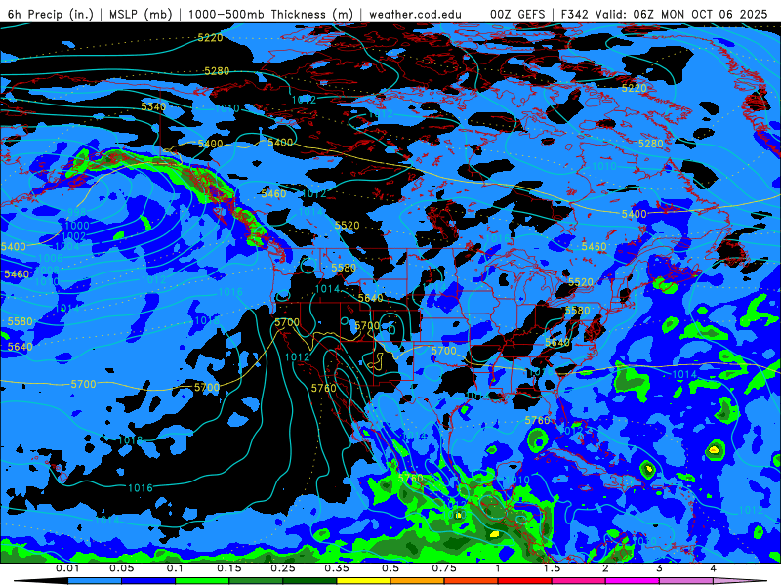The image size is (781, 586).
Task: Click the '00Z GEFS' model run label
Action: [x=517, y=14]
